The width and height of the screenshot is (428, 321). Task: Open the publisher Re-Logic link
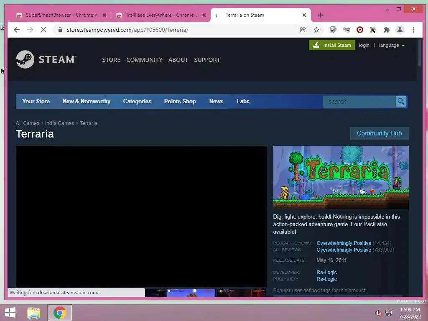326,279
